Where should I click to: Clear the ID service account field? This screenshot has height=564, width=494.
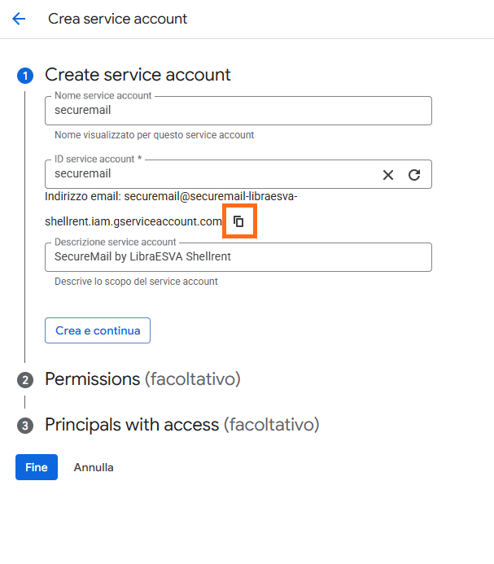388,175
